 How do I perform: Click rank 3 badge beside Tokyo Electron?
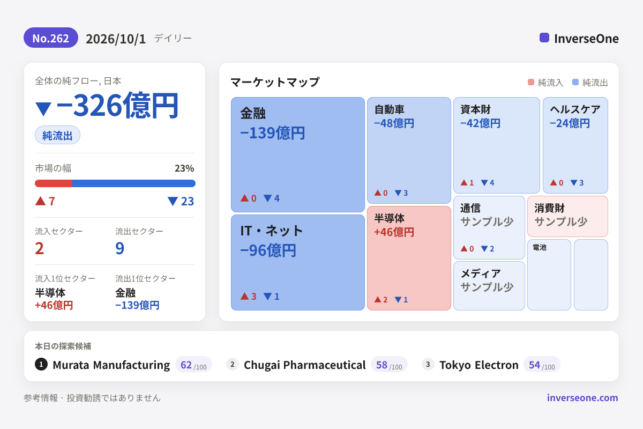[428, 365]
